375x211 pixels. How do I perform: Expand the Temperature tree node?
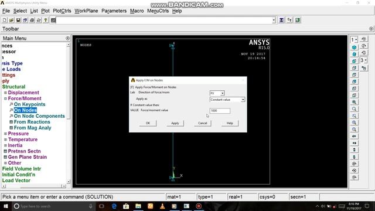coord(5,139)
